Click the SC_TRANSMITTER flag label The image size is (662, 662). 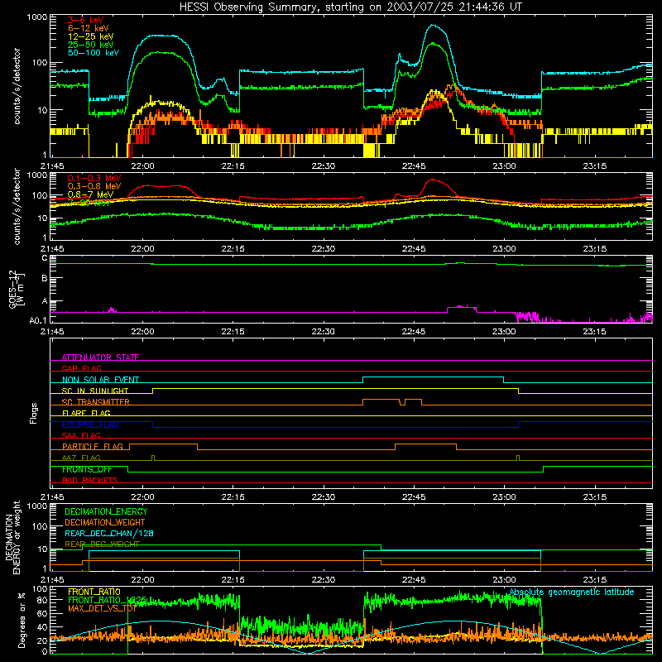(x=96, y=402)
